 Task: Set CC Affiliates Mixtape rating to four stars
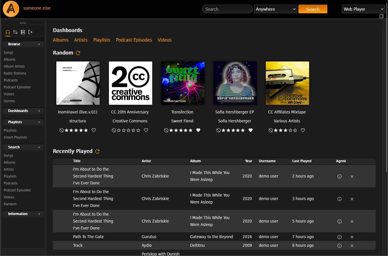pyautogui.click(x=290, y=130)
